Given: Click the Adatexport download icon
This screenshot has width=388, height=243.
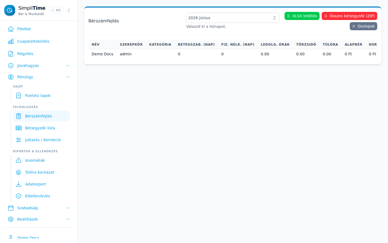Looking at the screenshot, I should pos(19,184).
